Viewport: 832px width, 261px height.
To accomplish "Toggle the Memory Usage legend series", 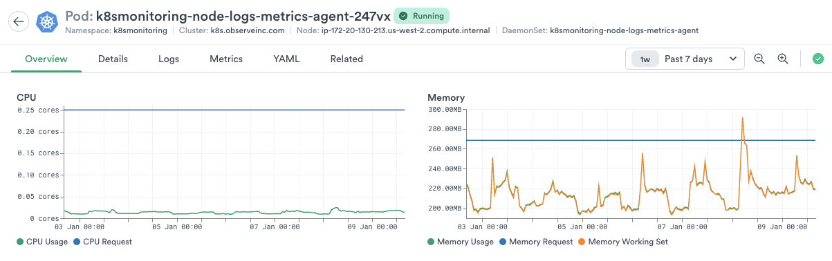I will point(461,242).
